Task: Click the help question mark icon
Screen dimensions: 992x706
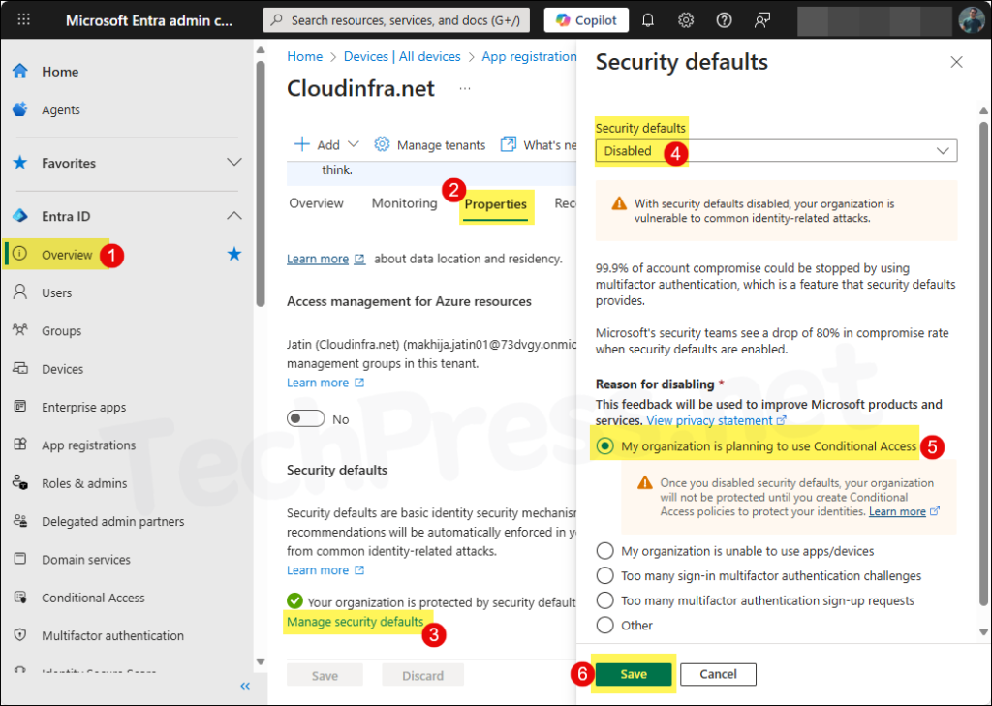Action: 724,19
